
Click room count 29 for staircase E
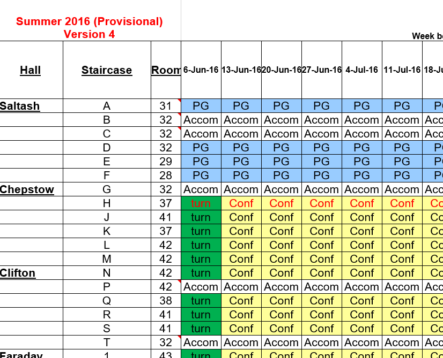166,162
